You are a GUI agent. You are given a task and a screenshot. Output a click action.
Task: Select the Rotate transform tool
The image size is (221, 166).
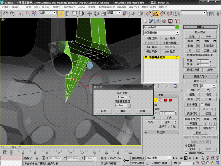(96, 14)
